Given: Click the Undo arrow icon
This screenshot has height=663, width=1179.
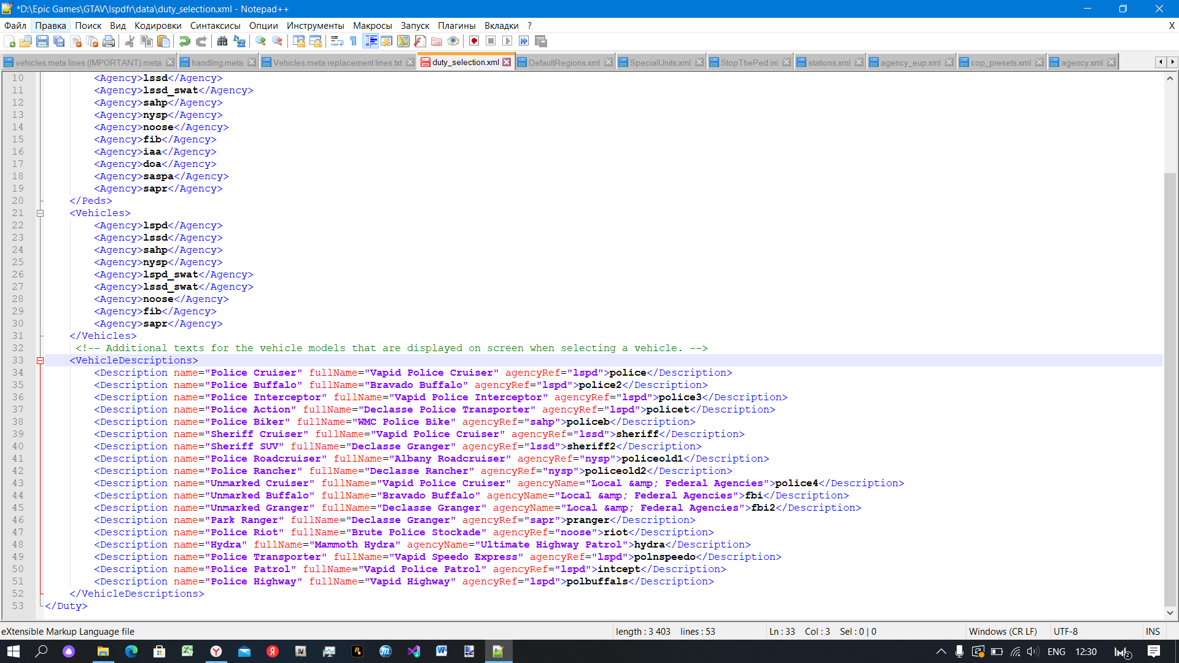Looking at the screenshot, I should [x=184, y=41].
